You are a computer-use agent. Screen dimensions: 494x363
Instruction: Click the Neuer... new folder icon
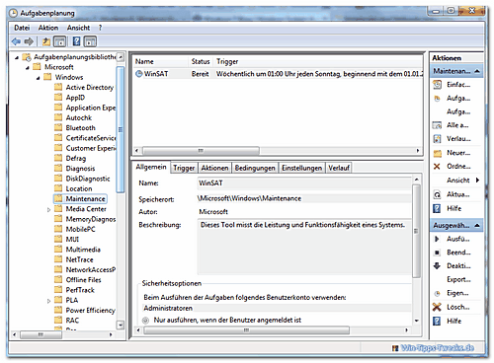437,153
